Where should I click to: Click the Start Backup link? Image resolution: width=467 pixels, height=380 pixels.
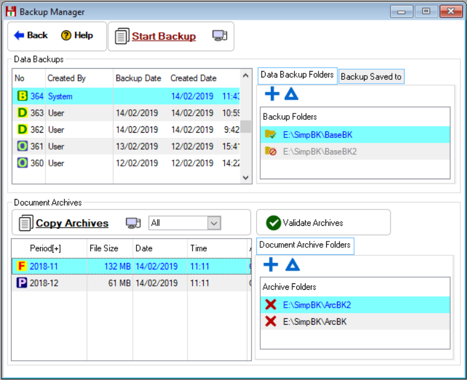pyautogui.click(x=164, y=35)
